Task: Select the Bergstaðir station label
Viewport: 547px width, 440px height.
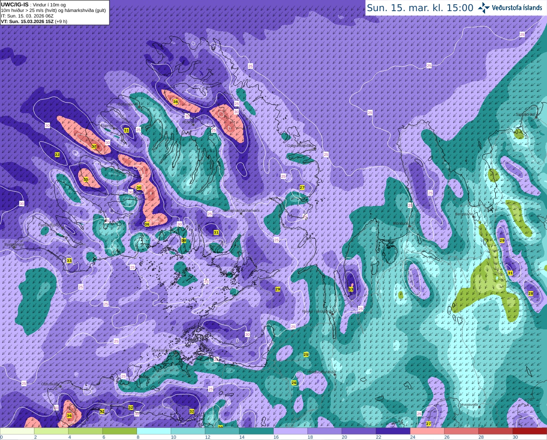Action: click(464, 214)
